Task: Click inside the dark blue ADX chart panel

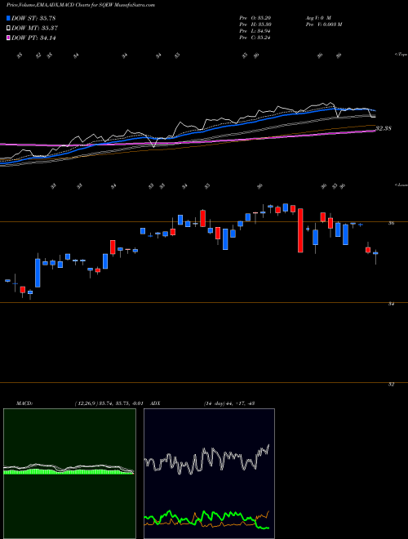Action: coord(209,474)
